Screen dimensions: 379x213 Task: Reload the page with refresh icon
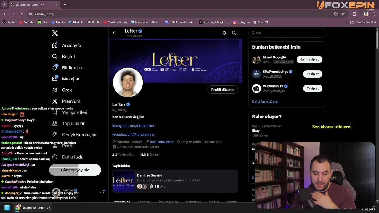[x=21, y=14]
